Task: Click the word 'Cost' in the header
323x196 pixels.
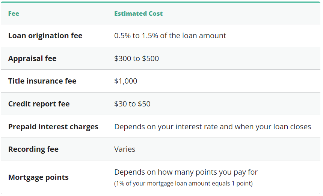Action: point(155,13)
